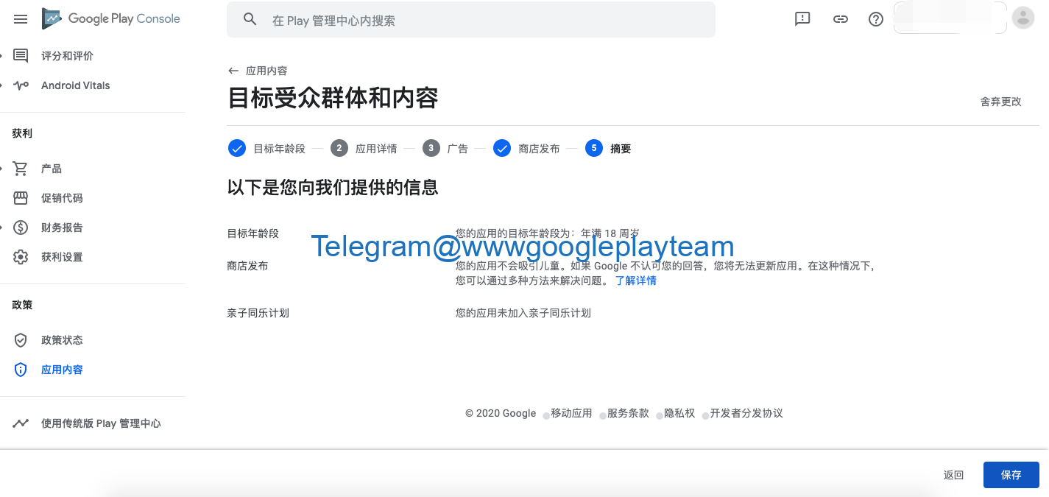The image size is (1049, 497).
Task: Click the copy link icon
Action: click(841, 19)
